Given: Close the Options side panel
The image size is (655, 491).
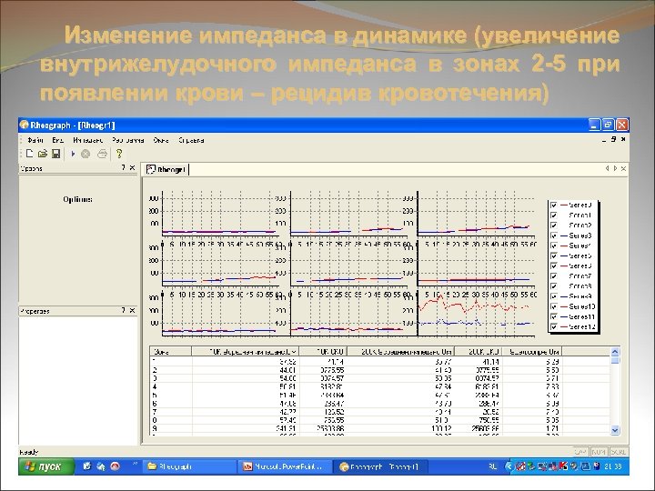Looking at the screenshot, I should pos(133,168).
